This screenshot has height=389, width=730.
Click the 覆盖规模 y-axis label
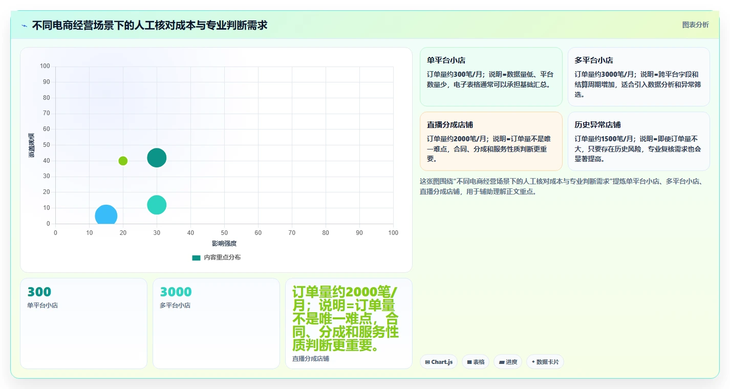point(31,145)
